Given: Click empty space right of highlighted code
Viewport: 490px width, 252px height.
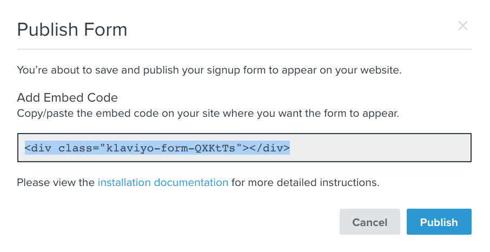Looking at the screenshot, I should (x=379, y=148).
